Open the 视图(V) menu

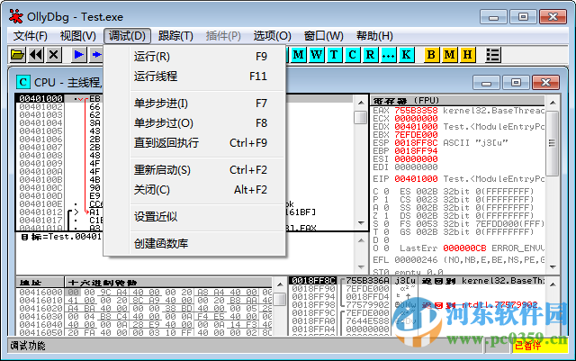coord(78,36)
